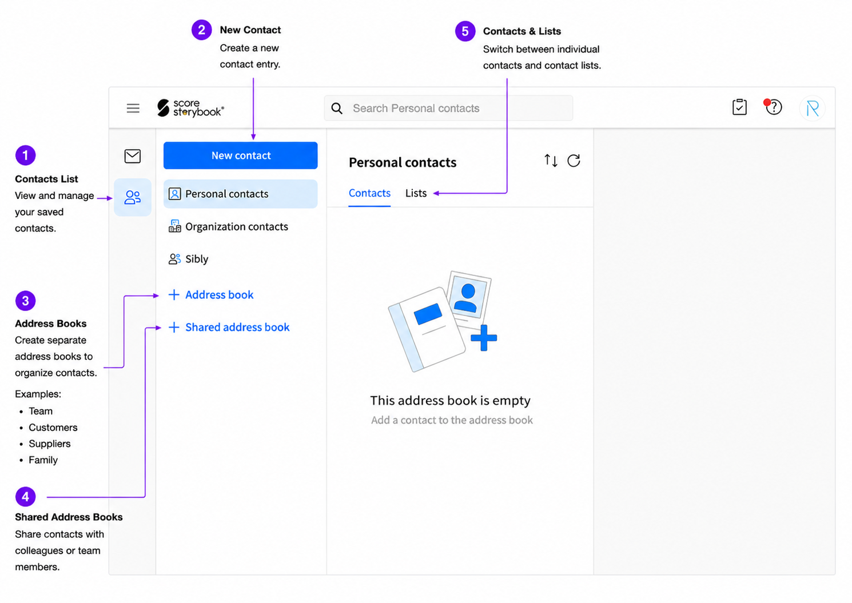This screenshot has height=603, width=852.
Task: Switch to the Lists tab
Action: pos(416,193)
